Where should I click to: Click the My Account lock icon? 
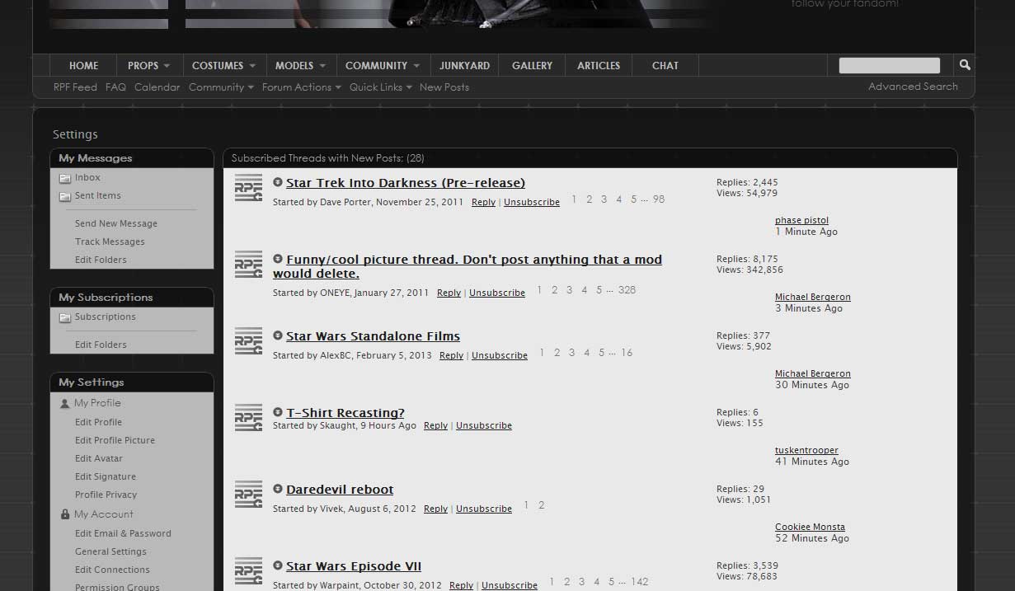point(65,514)
